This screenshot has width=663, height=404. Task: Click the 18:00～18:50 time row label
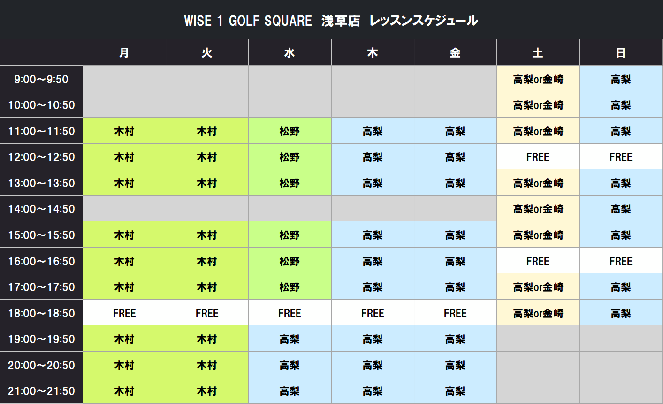(x=41, y=313)
